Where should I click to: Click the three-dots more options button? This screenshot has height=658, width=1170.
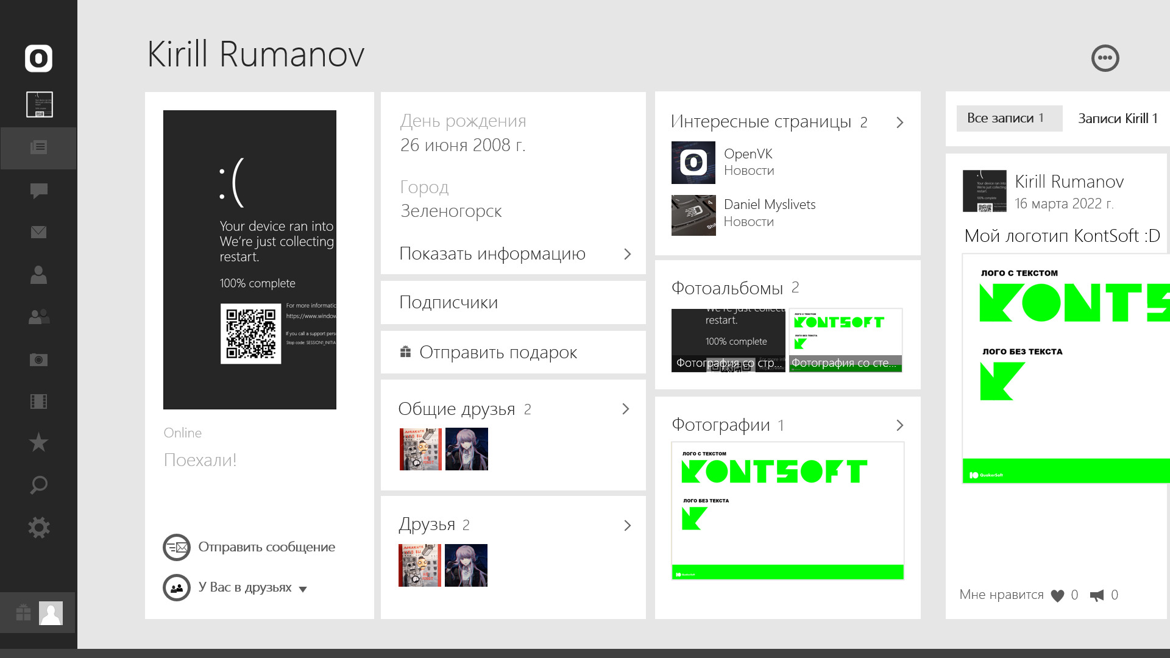coord(1105,58)
